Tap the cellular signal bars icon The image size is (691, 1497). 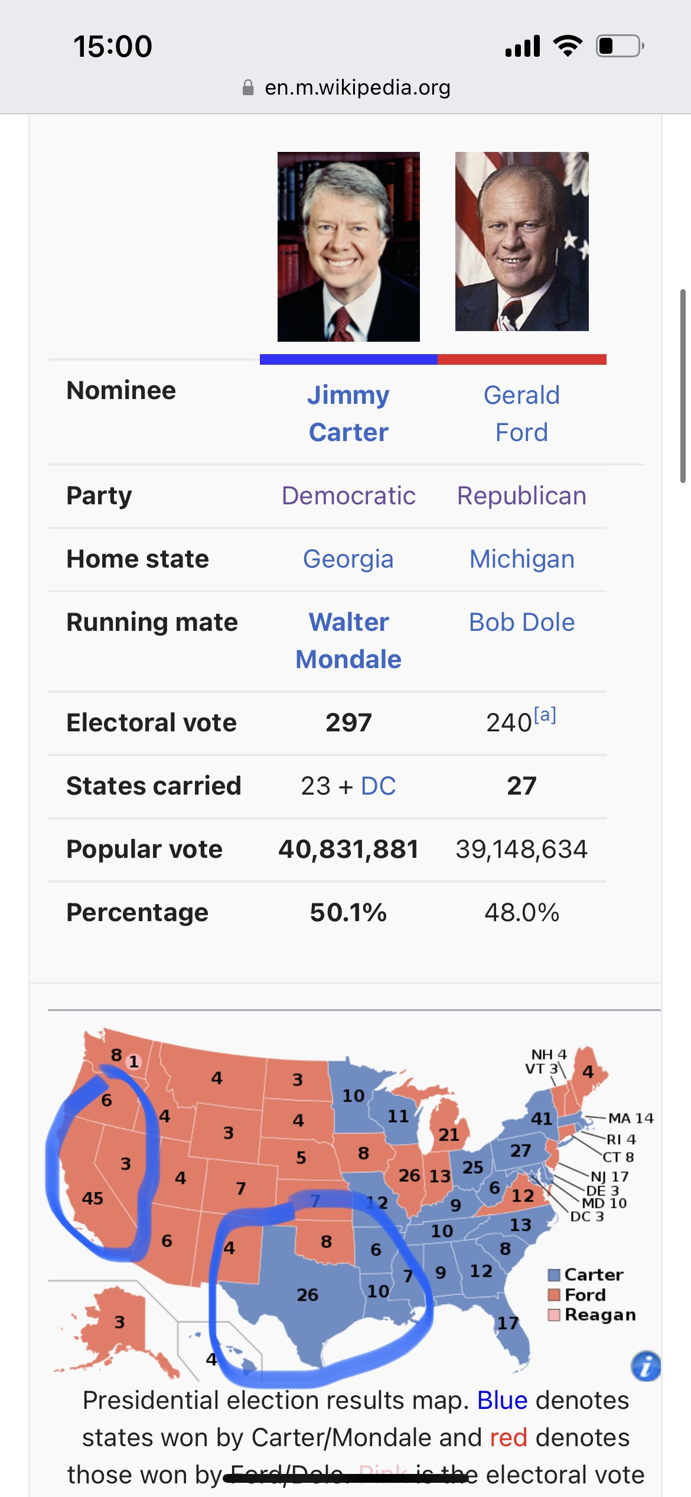point(523,46)
